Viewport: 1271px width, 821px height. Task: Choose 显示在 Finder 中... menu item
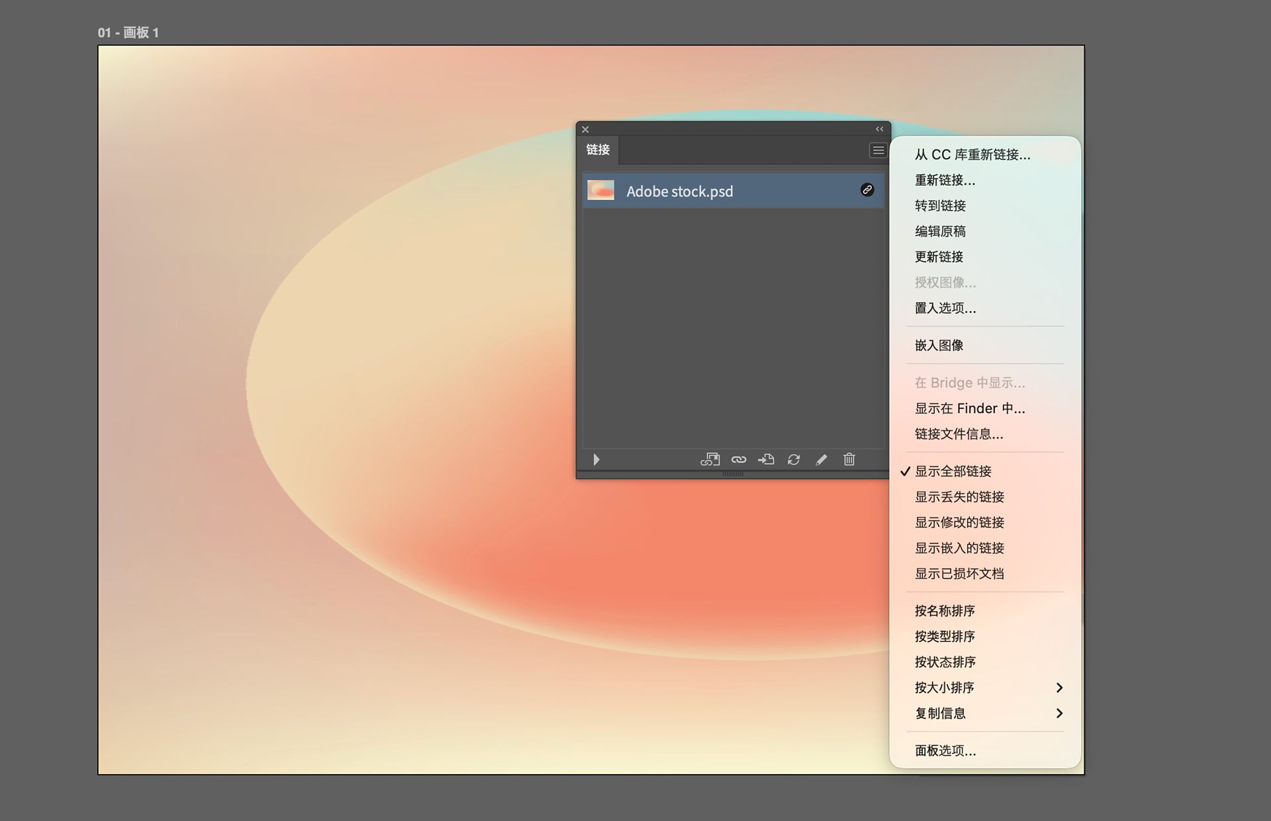pyautogui.click(x=985, y=409)
